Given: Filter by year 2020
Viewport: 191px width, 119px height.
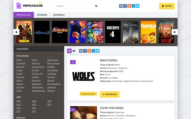Looking at the screenshot, I should pos(34,101).
